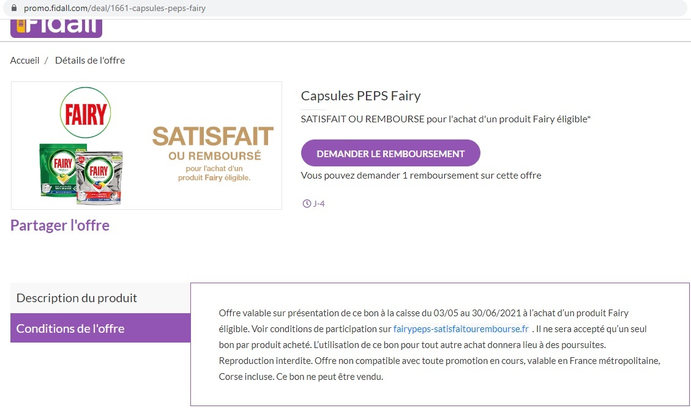Click the "Vous pouvez demander 1 remboursement" notice

[421, 176]
